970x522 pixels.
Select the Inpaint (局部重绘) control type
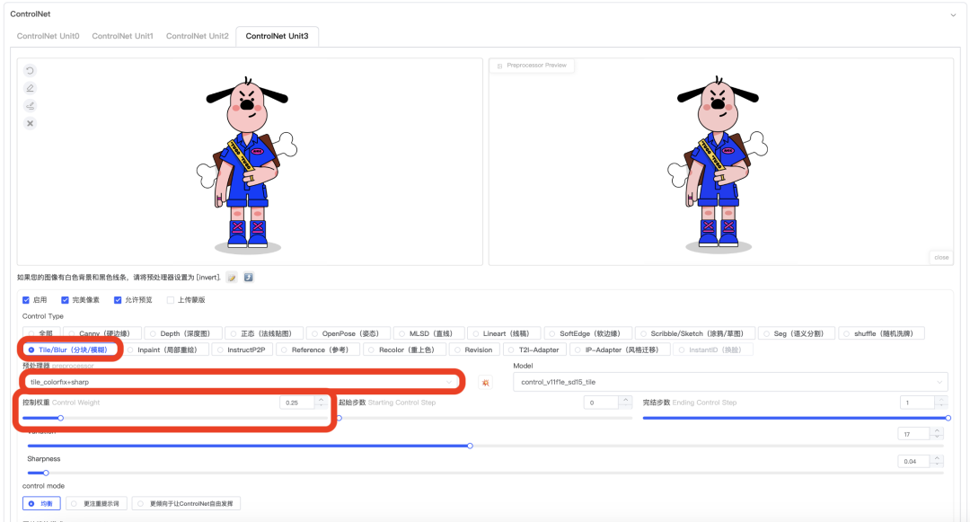point(165,350)
